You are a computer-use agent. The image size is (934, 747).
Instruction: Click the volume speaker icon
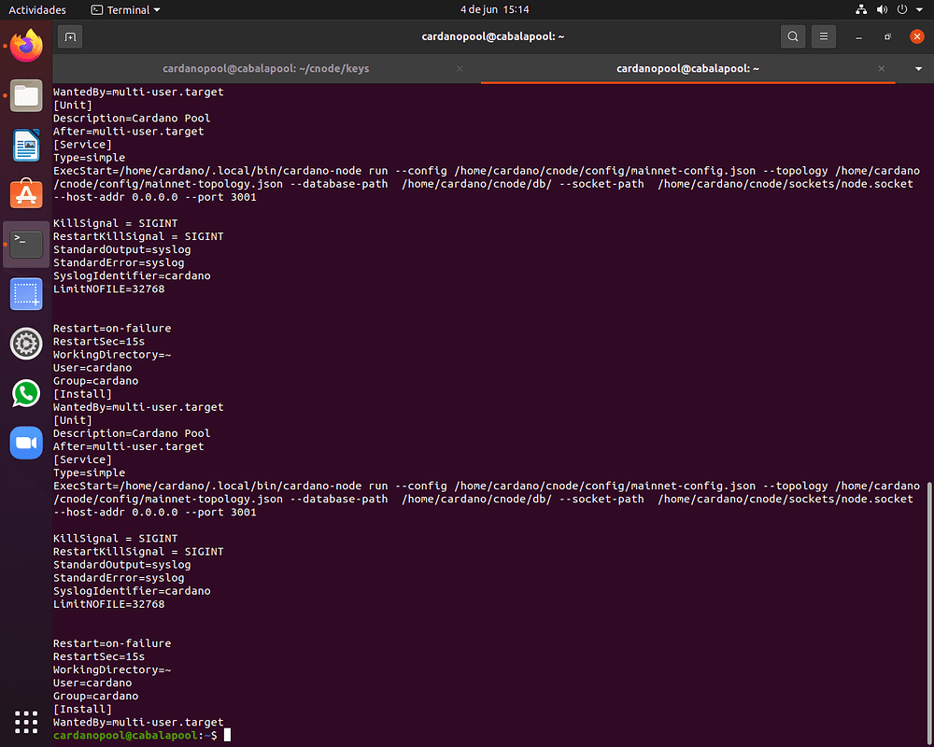coord(883,9)
